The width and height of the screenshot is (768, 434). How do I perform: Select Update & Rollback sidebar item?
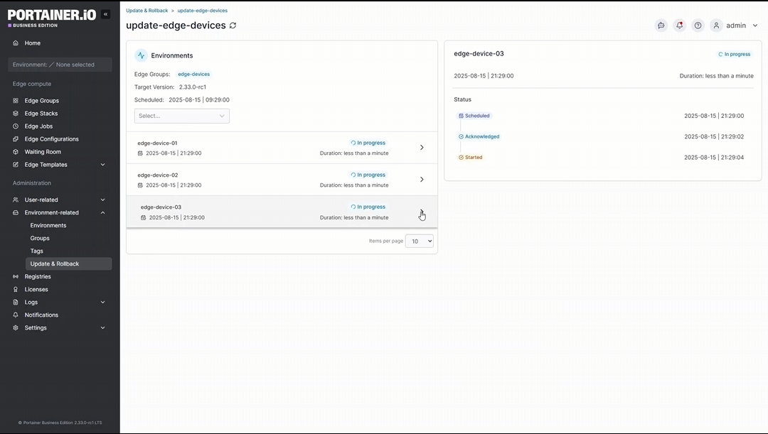pos(68,264)
